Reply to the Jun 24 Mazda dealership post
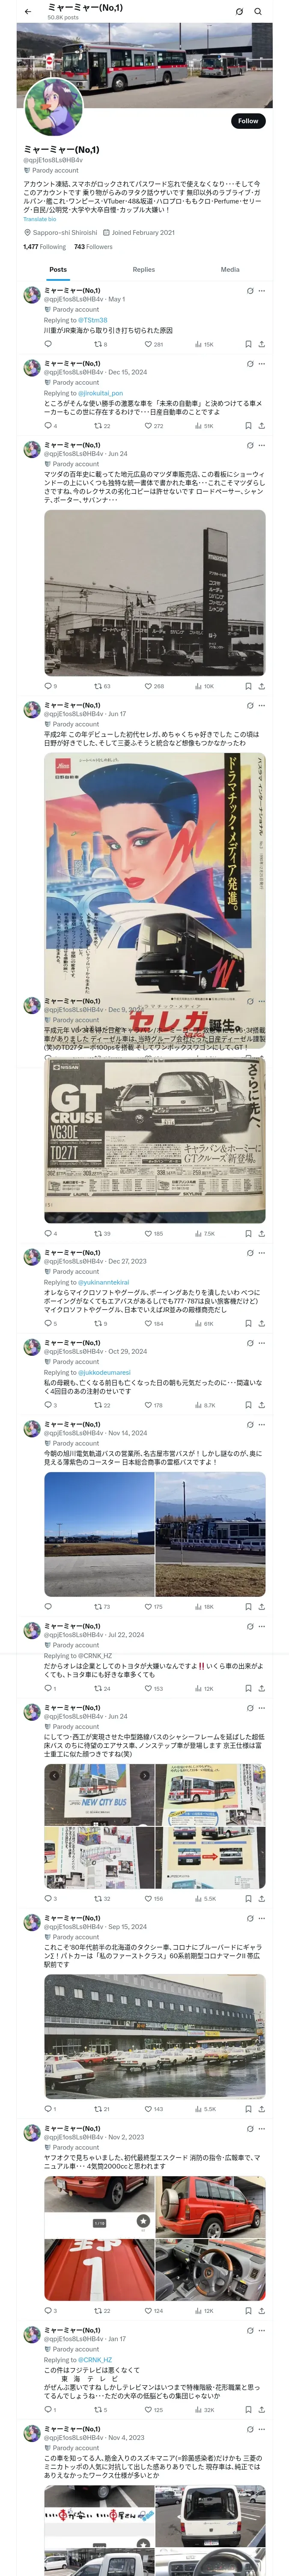This screenshot has width=289, height=2576. (x=50, y=687)
